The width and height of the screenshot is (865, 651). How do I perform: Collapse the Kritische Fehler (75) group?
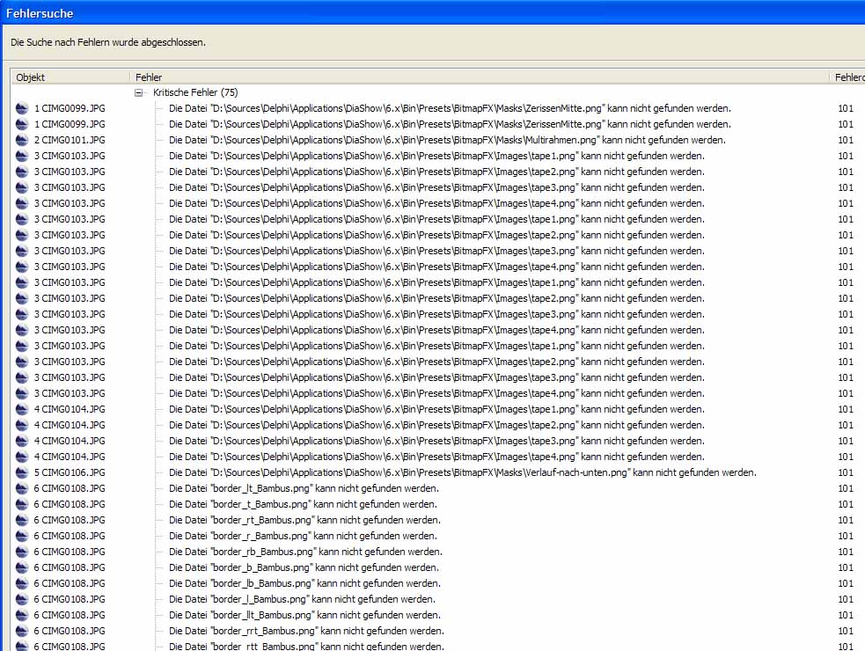[139, 92]
